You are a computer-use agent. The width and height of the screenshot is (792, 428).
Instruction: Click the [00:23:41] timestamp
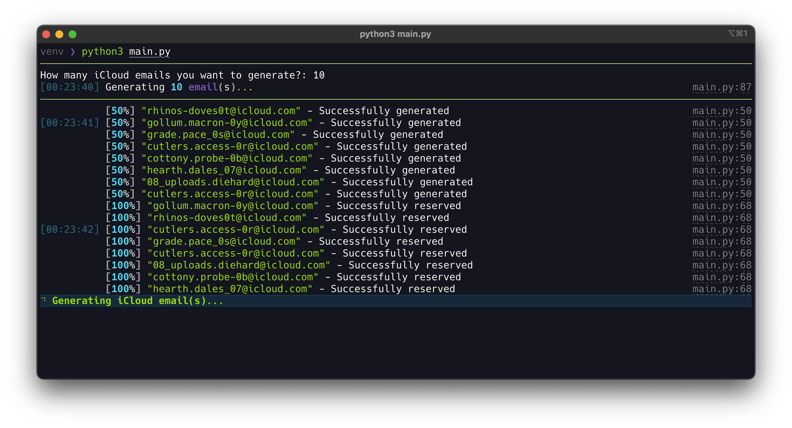pos(70,123)
